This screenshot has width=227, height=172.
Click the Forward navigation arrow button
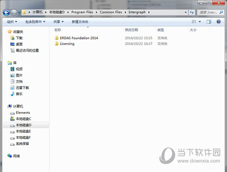point(14,12)
